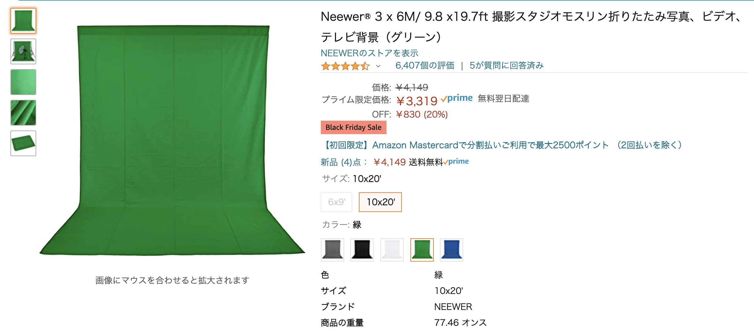The height and width of the screenshot is (332, 754).
Task: Expand the rating breakdown chevron
Action: point(378,66)
